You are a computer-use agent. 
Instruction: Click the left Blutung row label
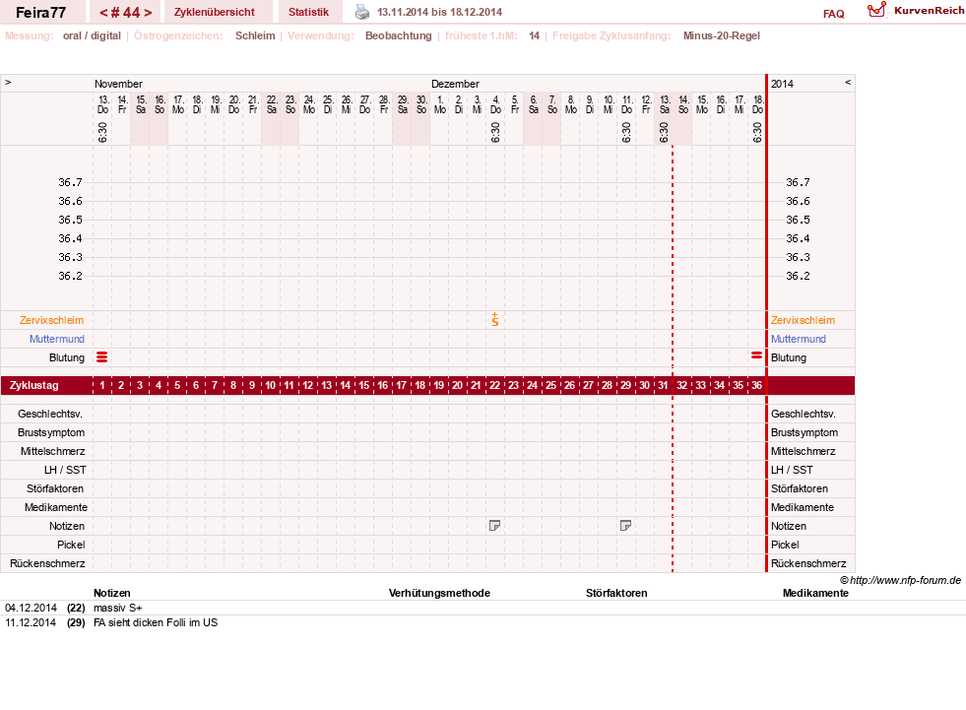[x=67, y=357]
